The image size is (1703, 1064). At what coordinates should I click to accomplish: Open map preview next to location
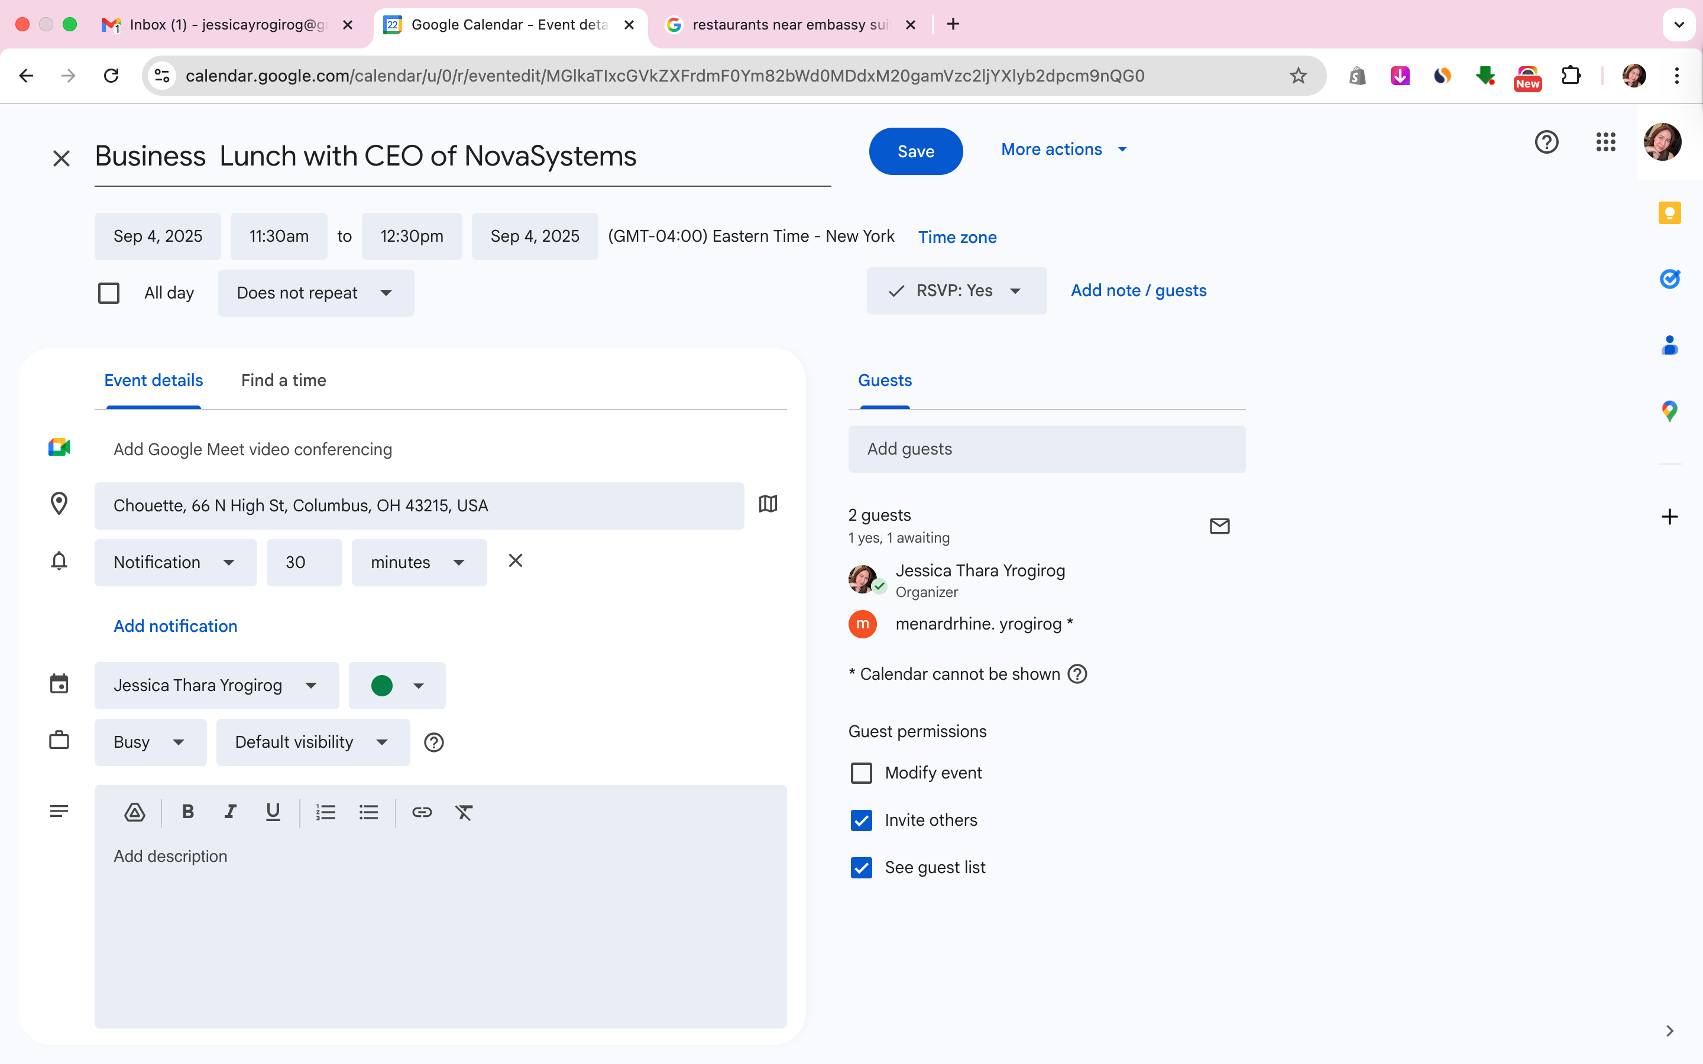tap(768, 504)
